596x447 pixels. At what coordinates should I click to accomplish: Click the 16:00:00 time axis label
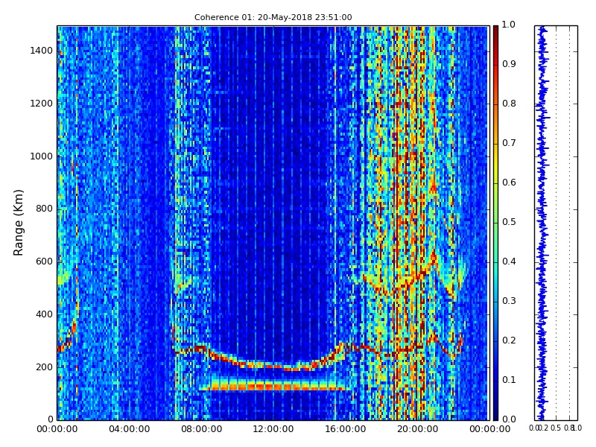point(346,430)
